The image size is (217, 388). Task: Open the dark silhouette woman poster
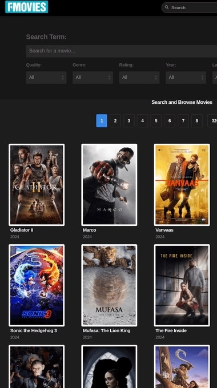tap(109, 366)
